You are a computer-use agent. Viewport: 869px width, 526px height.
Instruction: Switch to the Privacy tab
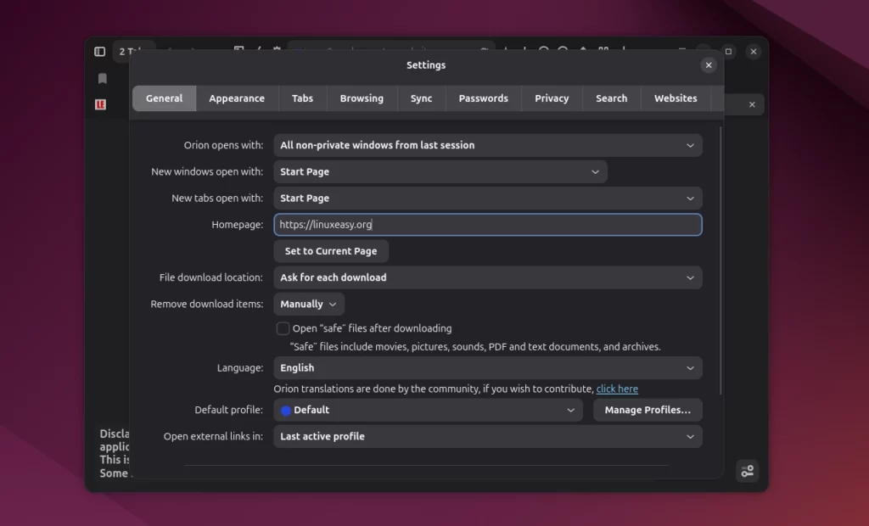(552, 98)
